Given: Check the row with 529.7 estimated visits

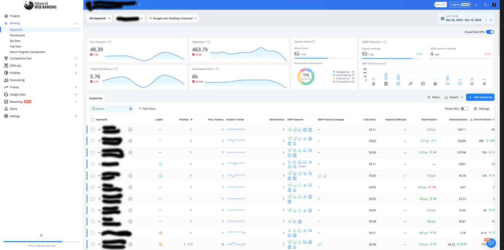Looking at the screenshot, I should (92, 164).
